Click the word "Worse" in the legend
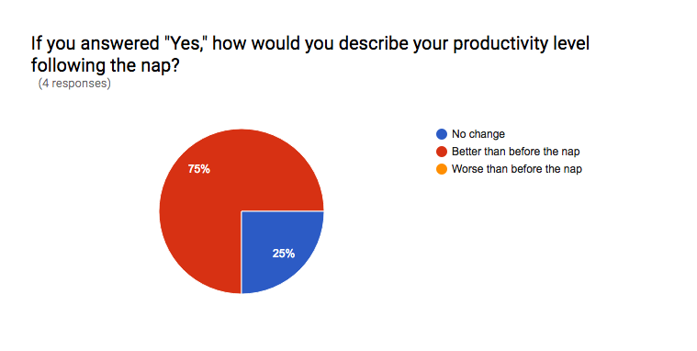 click(466, 169)
